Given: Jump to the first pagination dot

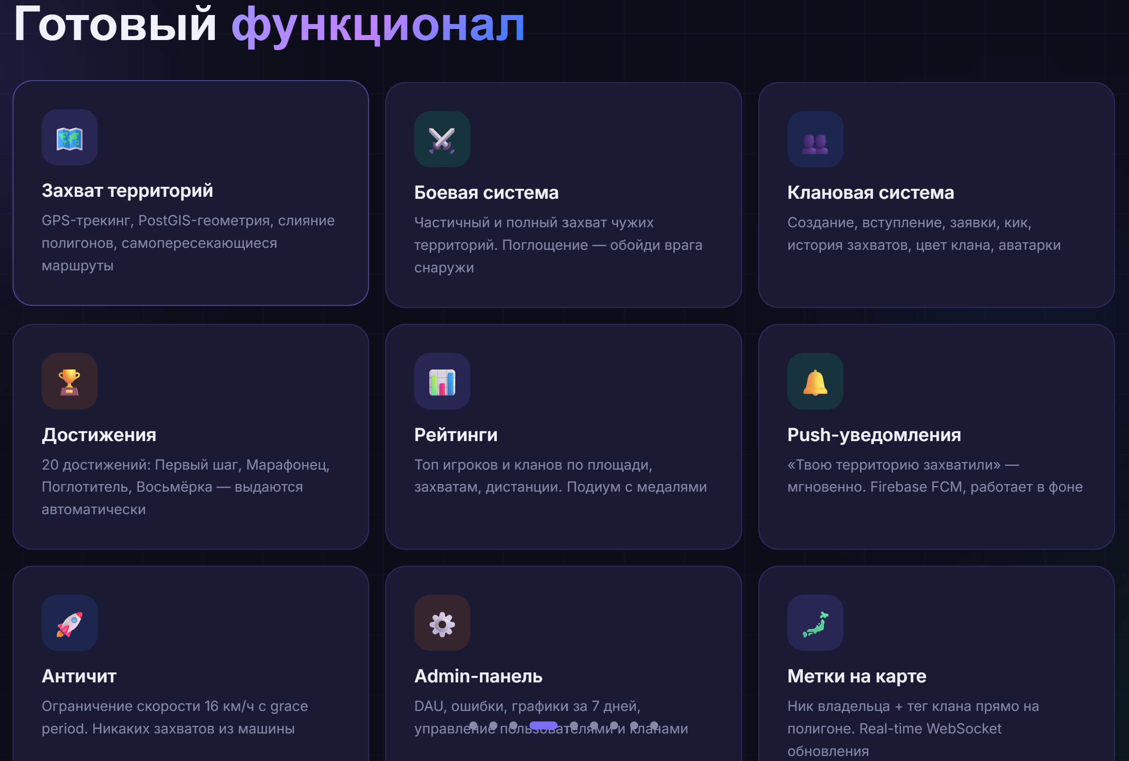Looking at the screenshot, I should (473, 725).
